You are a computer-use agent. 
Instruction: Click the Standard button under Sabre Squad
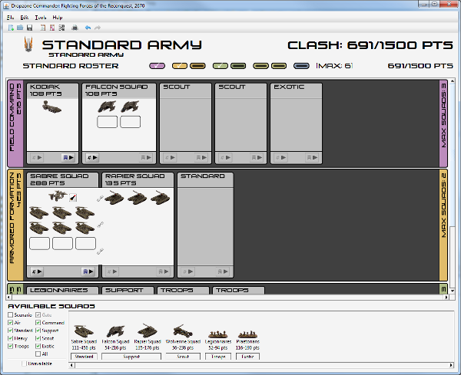(84, 357)
